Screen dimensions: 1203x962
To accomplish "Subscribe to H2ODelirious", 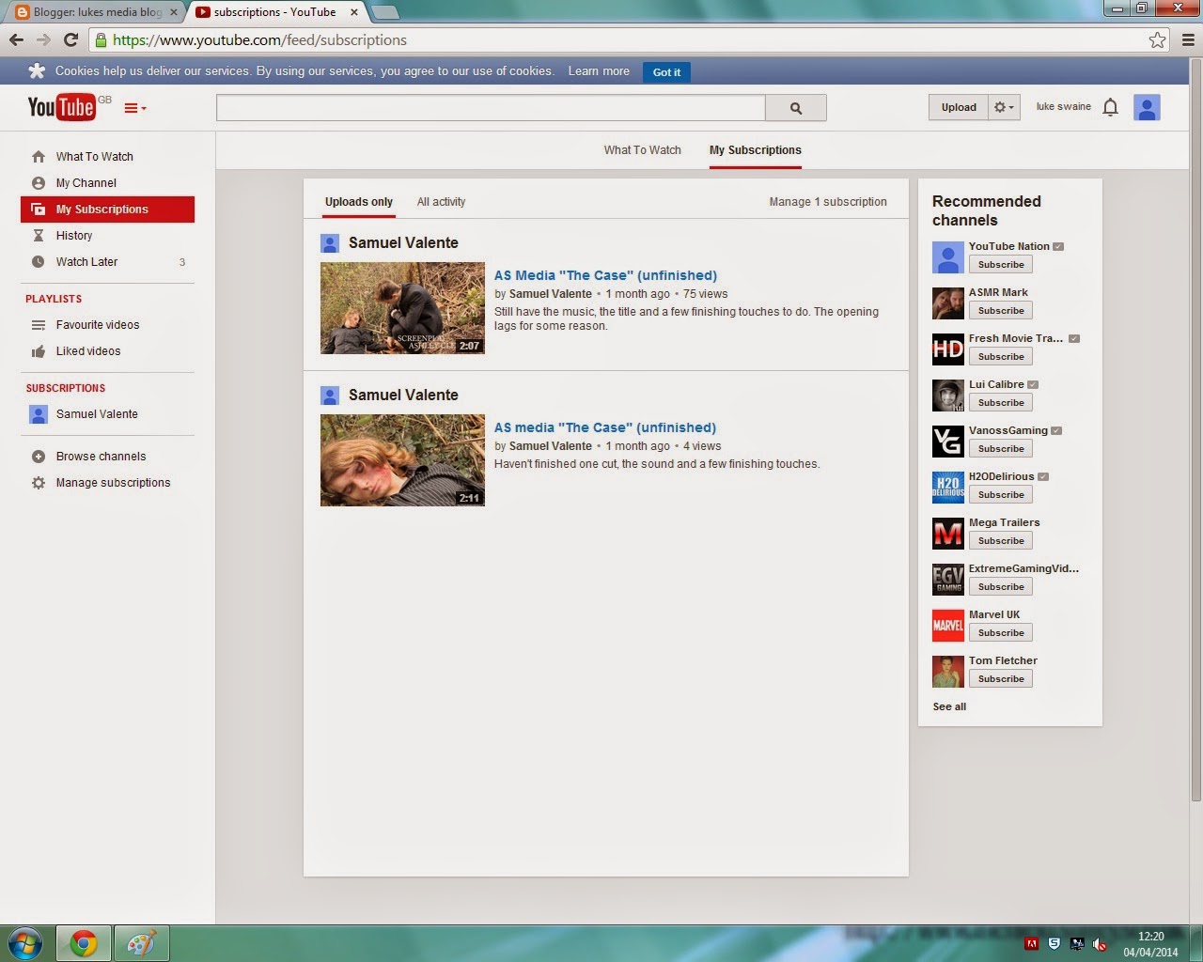I will [1000, 495].
